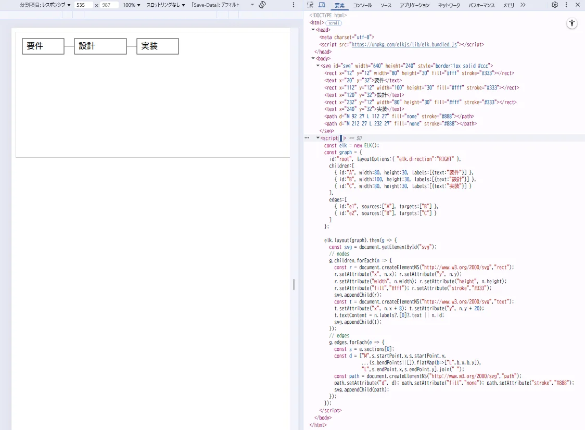Switch to the コンソール tab
This screenshot has width=585, height=430.
(362, 5)
